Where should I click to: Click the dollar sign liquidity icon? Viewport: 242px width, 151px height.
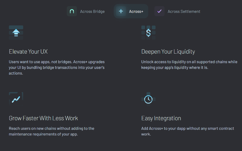click(x=148, y=33)
